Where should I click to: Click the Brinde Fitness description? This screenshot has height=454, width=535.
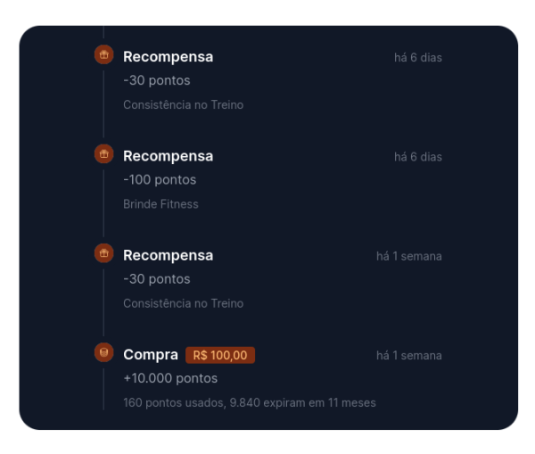tap(160, 203)
